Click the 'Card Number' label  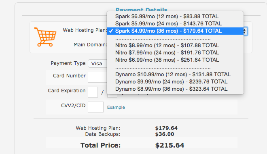[69, 76]
